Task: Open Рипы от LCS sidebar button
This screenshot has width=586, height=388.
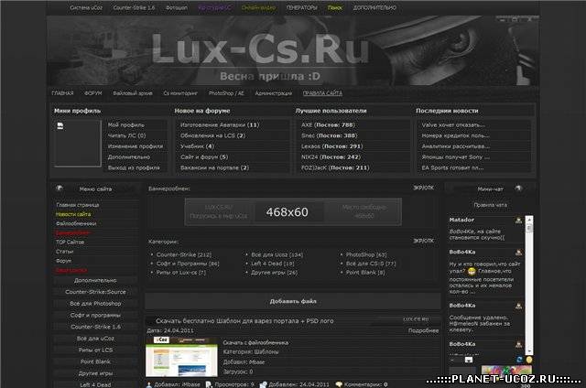Action: click(x=95, y=350)
